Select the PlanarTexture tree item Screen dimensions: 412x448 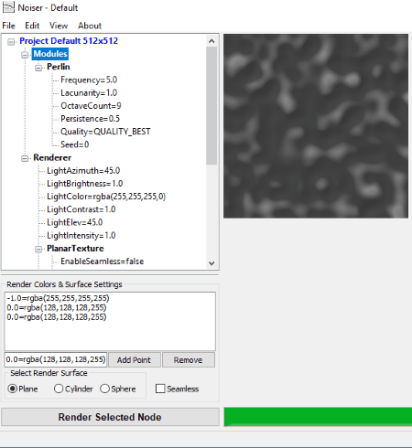75,249
